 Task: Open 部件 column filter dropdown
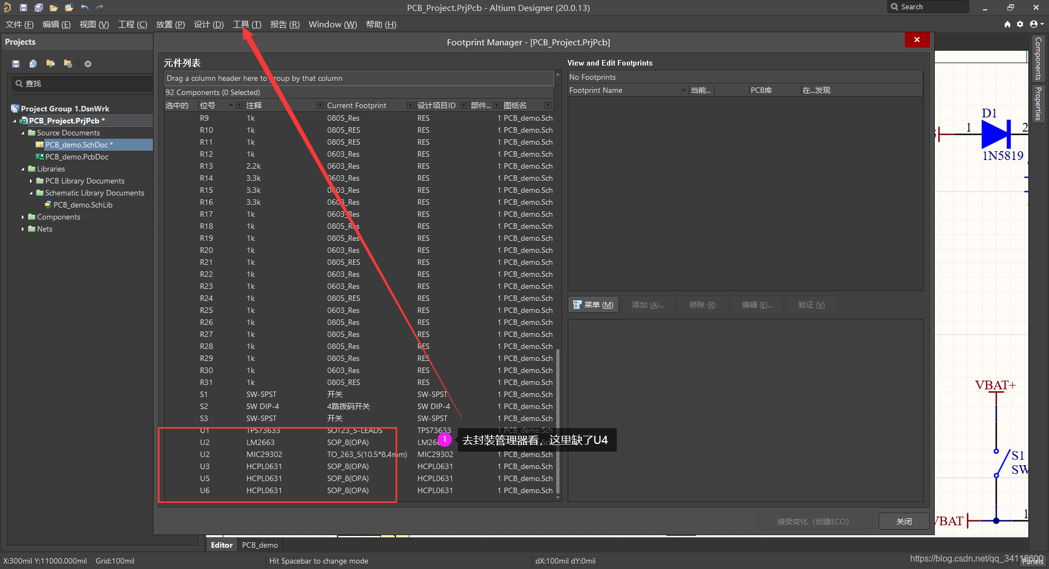click(x=497, y=105)
